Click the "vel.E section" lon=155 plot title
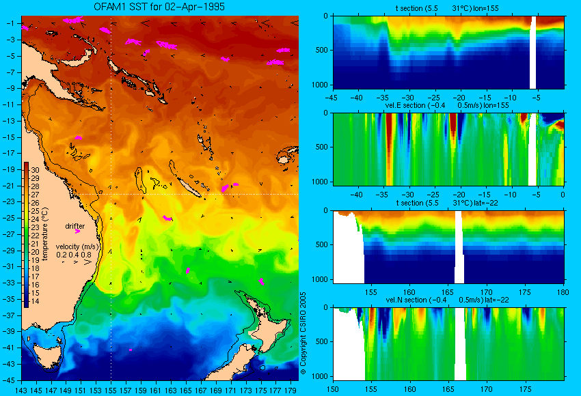 447,105
